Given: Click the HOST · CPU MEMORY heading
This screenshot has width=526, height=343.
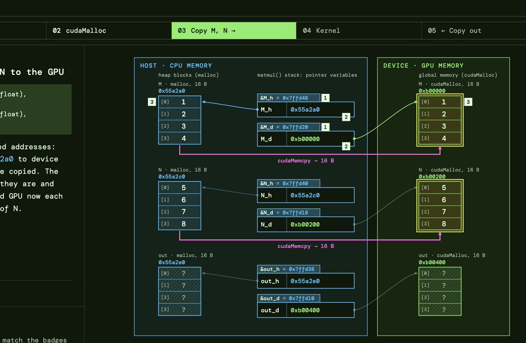Looking at the screenshot, I should [x=176, y=66].
